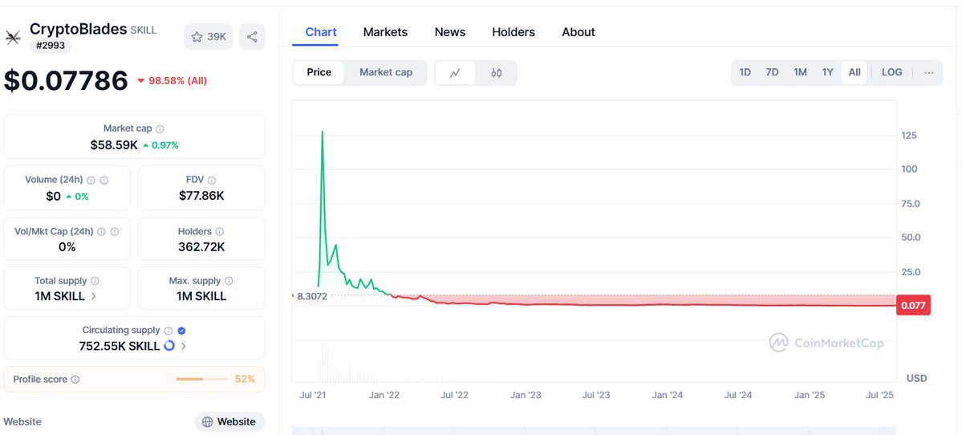The width and height of the screenshot is (962, 435).
Task: Open the Circulating supply info icon
Action: tap(168, 330)
